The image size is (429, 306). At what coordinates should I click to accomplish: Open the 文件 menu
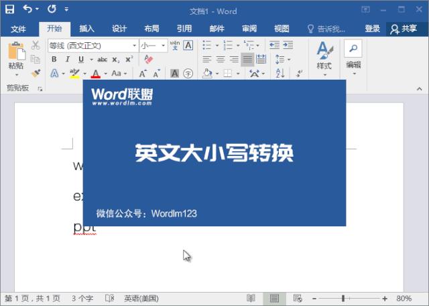tap(18, 29)
